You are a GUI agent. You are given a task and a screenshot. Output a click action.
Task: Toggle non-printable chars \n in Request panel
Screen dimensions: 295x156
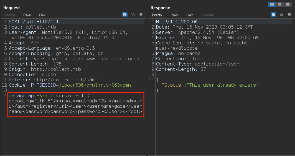tap(133, 14)
